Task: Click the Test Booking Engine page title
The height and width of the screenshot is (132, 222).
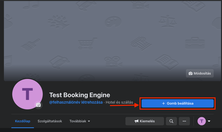Action: coord(79,95)
